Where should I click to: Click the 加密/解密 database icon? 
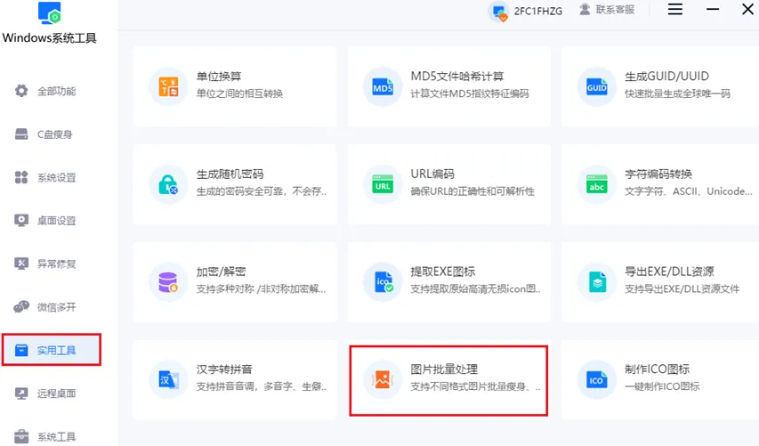click(168, 282)
